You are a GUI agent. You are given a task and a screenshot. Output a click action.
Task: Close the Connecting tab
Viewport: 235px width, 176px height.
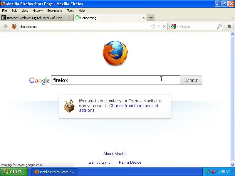click(x=144, y=18)
